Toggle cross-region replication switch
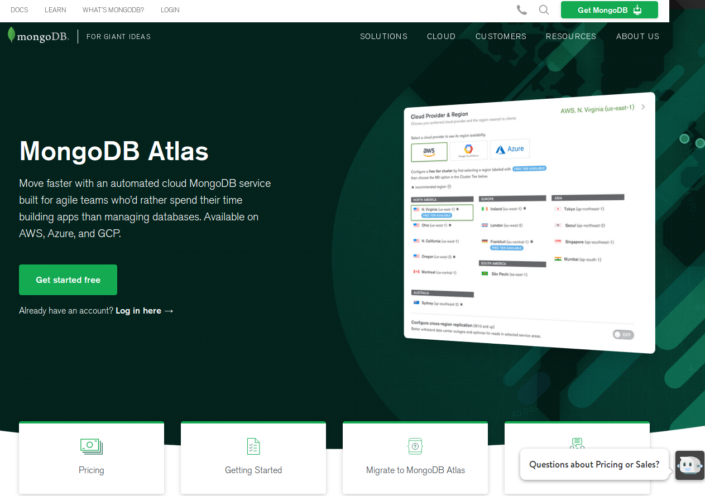Screen dimensions: 705x496 pyautogui.click(x=623, y=335)
